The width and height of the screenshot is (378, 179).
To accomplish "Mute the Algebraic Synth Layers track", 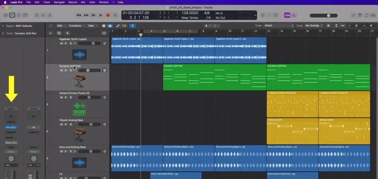I will point(61,43).
